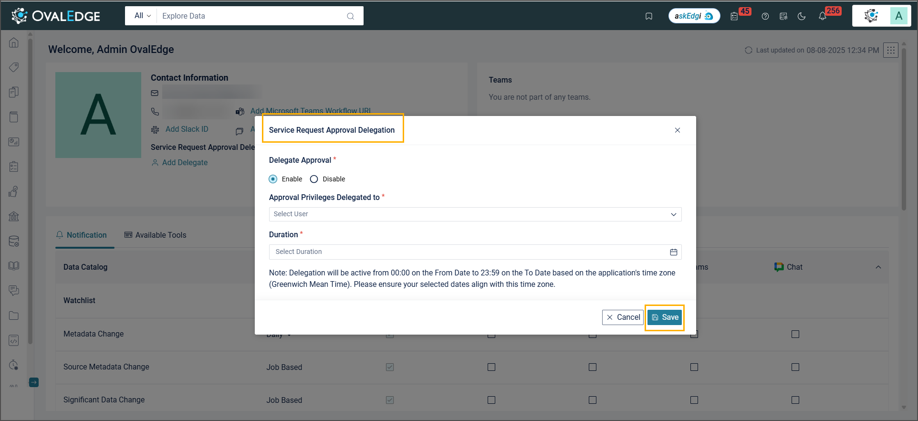Image resolution: width=918 pixels, height=421 pixels.
Task: Open the askEdgi assistant
Action: point(694,16)
